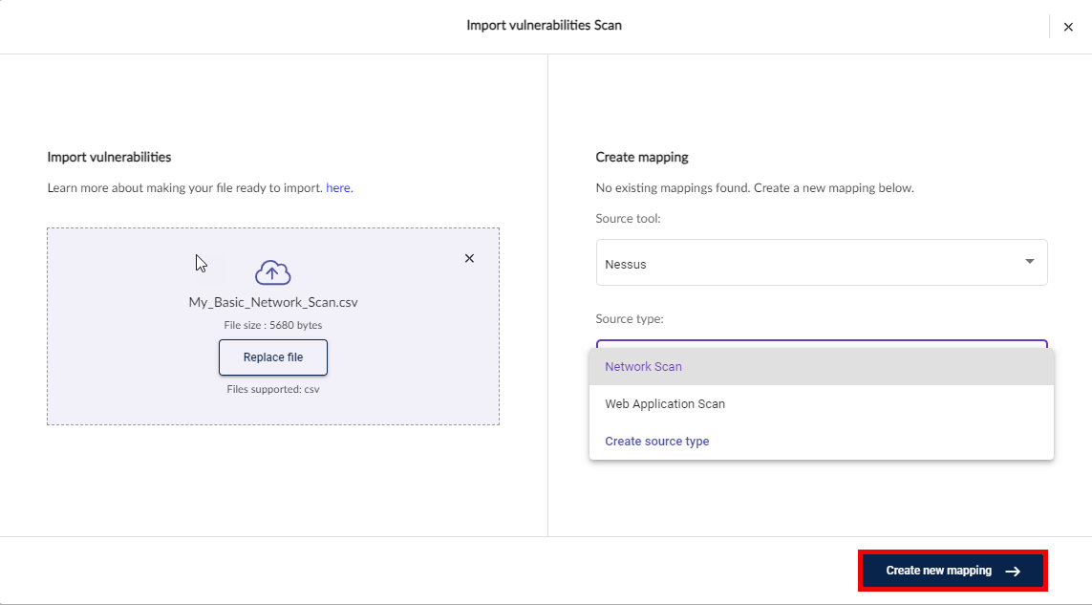
Task: Click the 'Files supported: csv' text
Action: 273,389
